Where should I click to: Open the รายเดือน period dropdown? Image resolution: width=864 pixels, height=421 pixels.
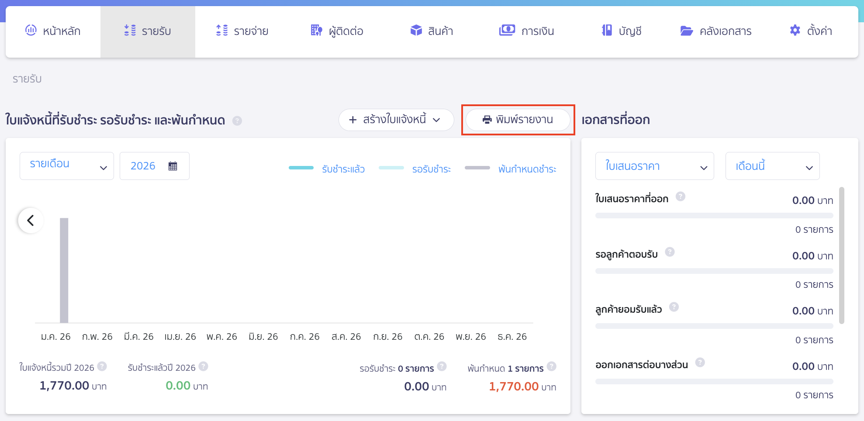tap(67, 166)
